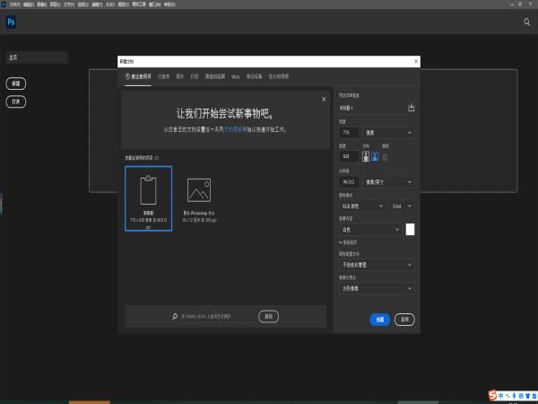Click the Close button beside Create
This screenshot has width=538, height=404.
coord(405,319)
